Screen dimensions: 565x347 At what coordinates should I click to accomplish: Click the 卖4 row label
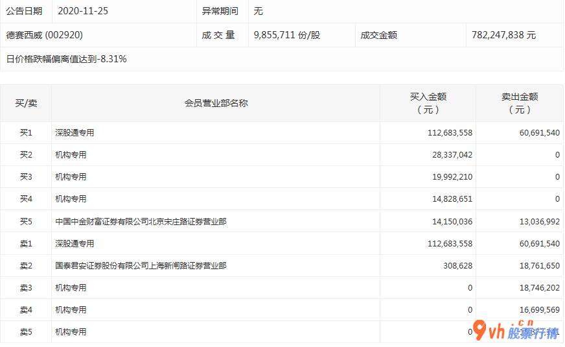point(26,310)
